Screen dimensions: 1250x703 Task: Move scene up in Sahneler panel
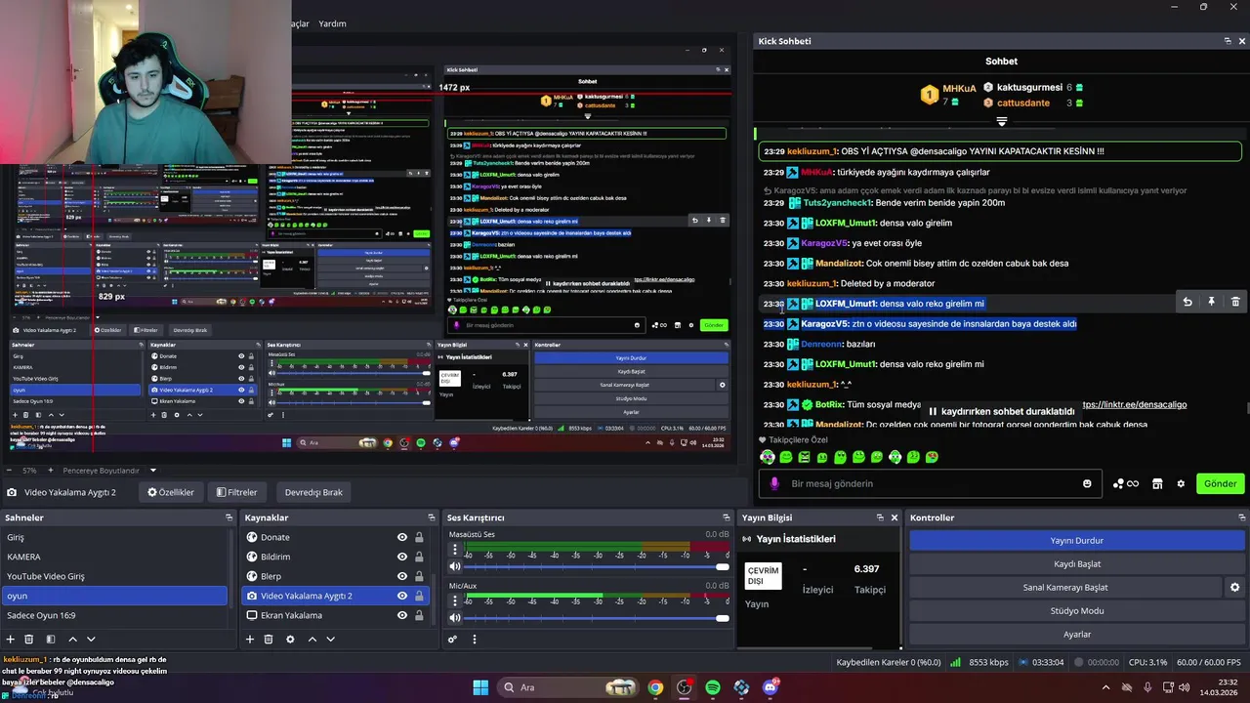click(x=72, y=640)
